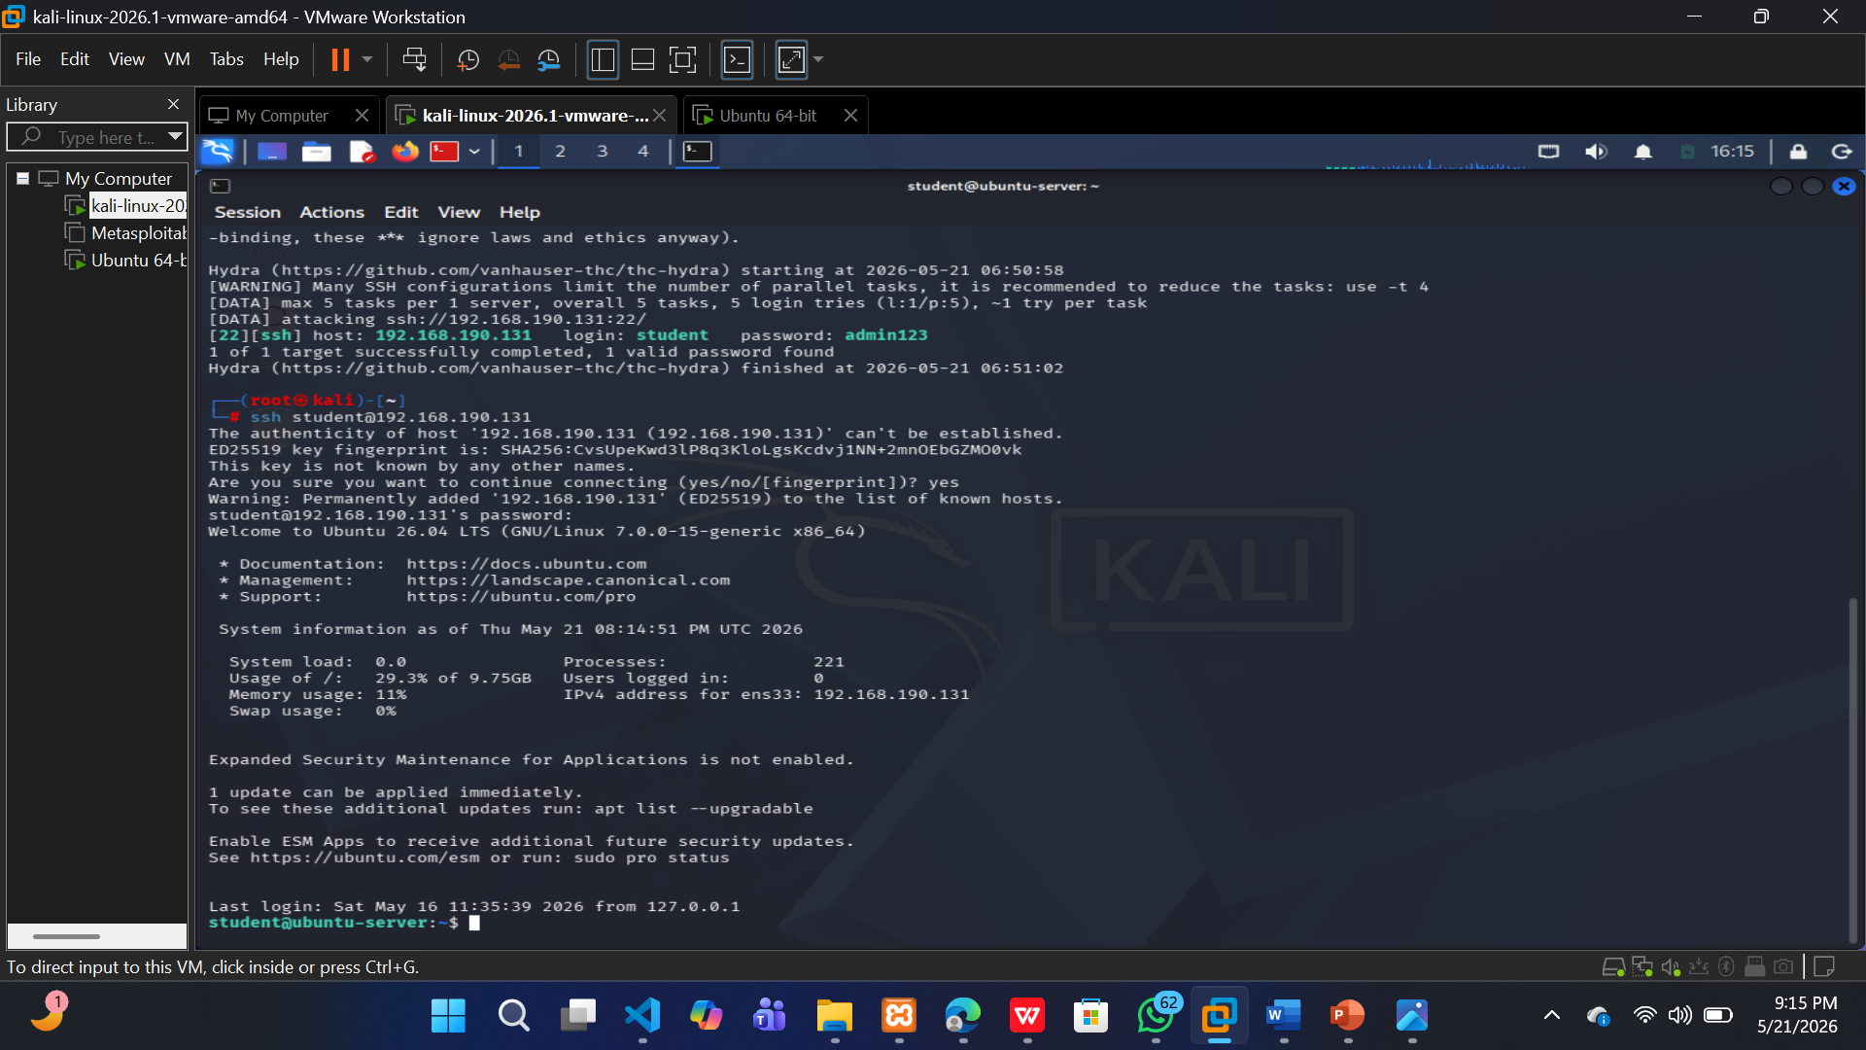
Task: Click the VMware sound card status icon
Action: tap(1671, 966)
